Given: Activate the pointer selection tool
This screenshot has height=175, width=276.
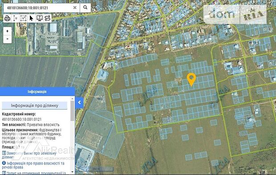Looking at the screenshot, I should click(31, 18).
